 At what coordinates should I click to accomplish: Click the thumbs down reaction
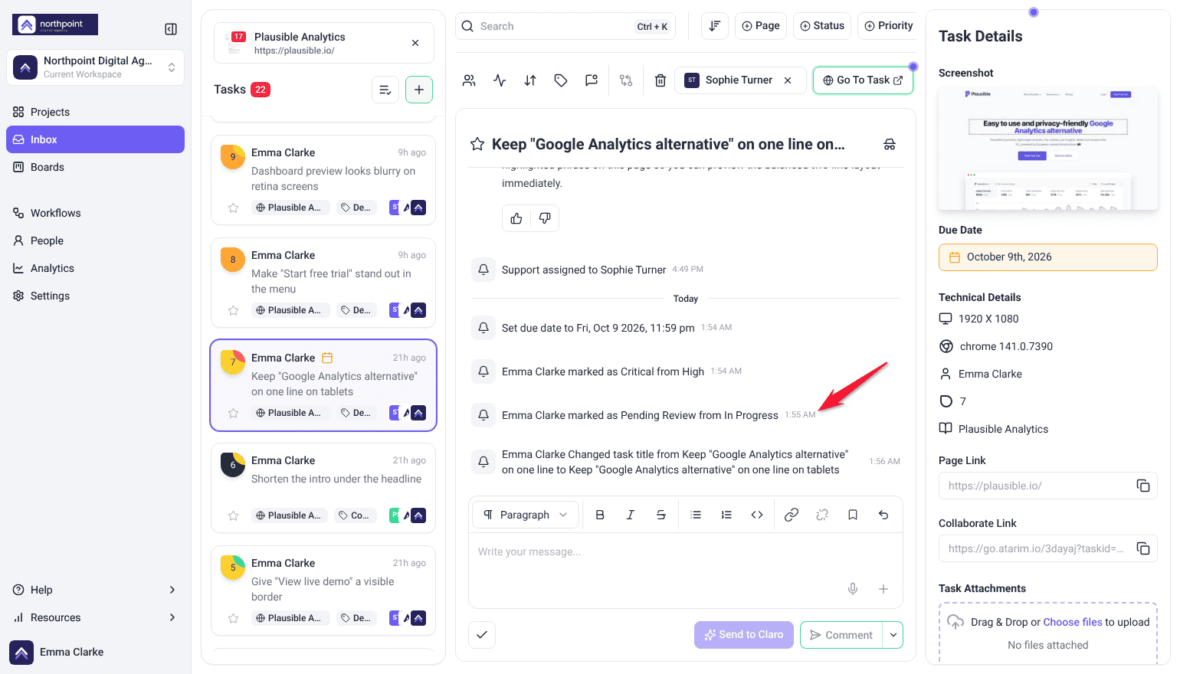[545, 218]
